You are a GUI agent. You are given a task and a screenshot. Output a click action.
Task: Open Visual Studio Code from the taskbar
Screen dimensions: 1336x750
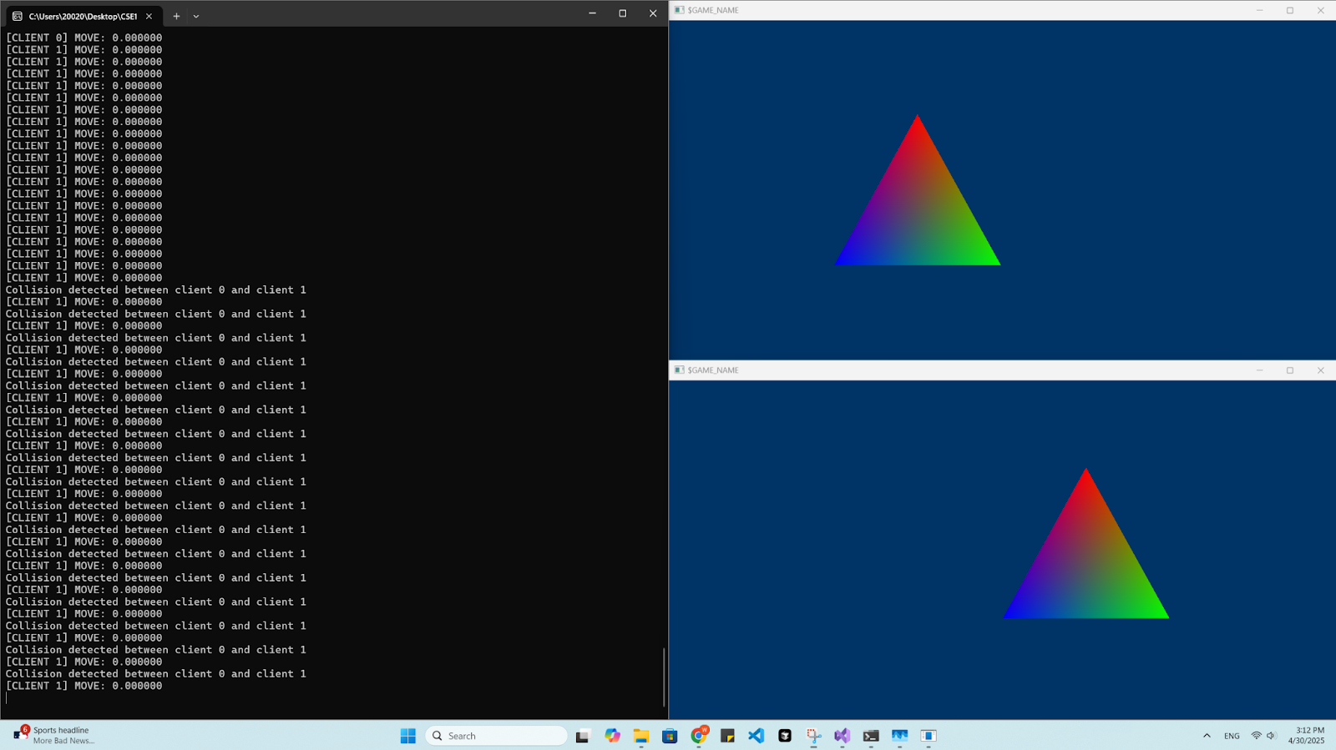click(756, 736)
